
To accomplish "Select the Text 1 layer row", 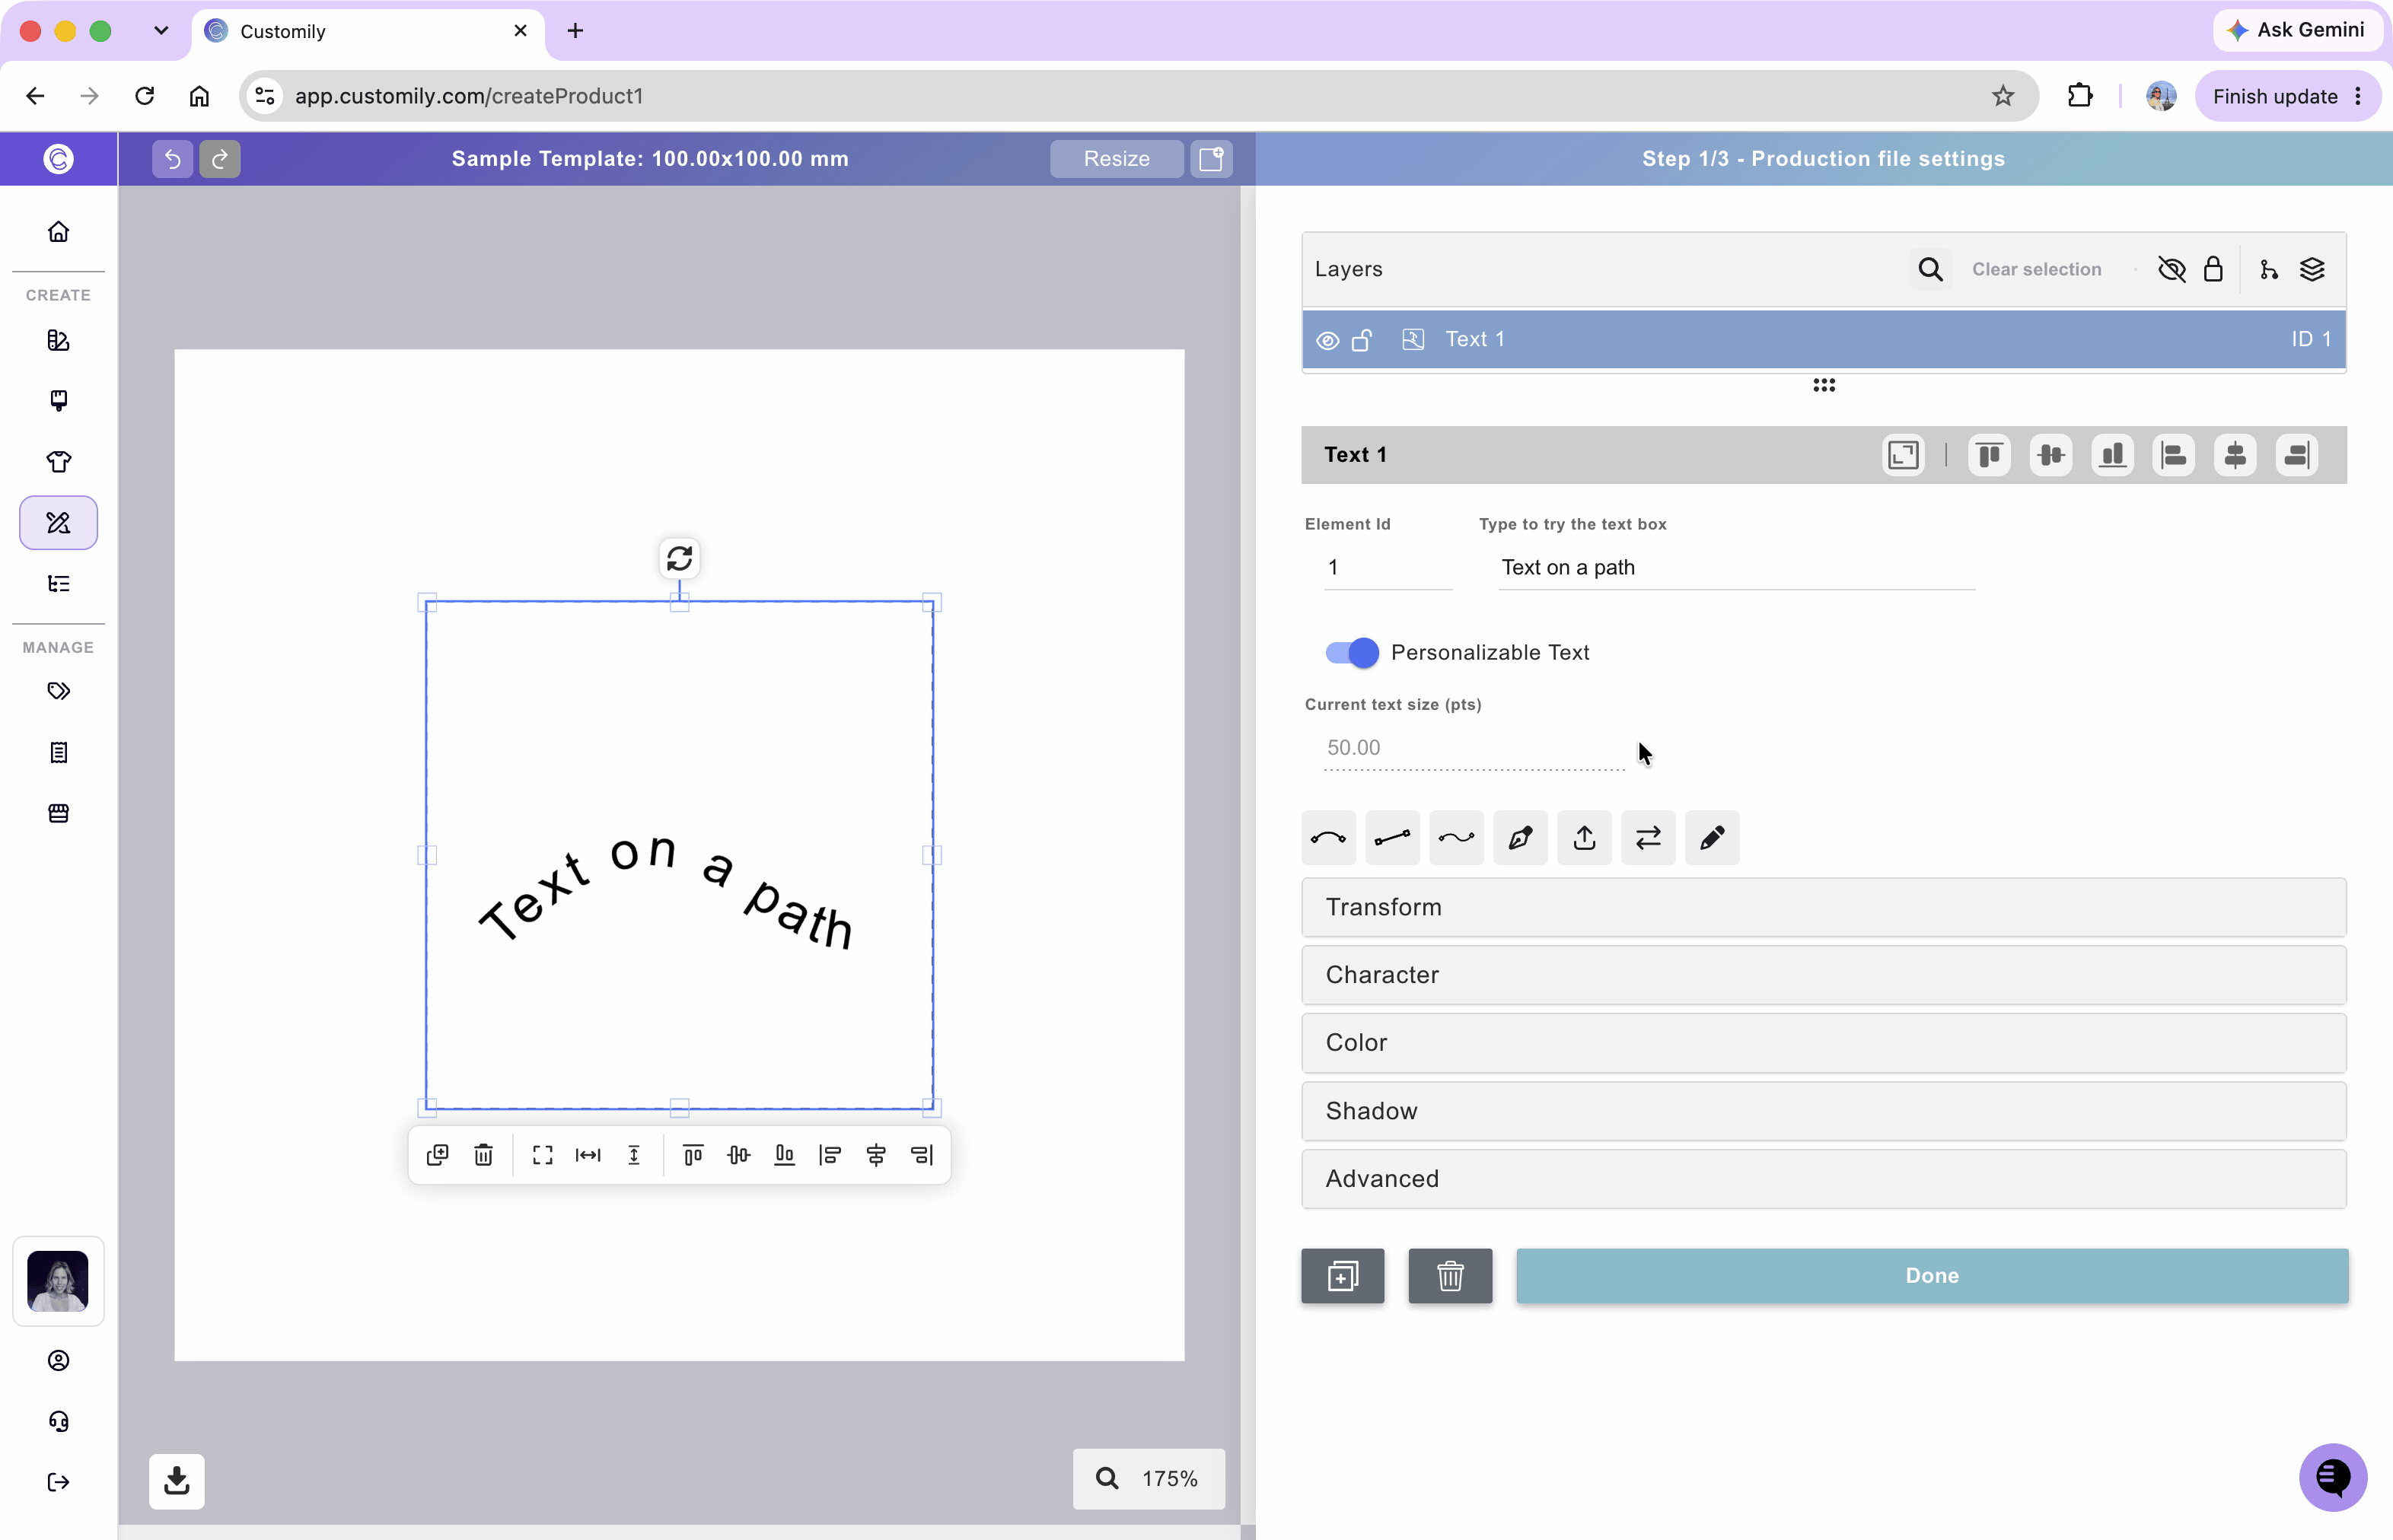I will pos(1824,340).
